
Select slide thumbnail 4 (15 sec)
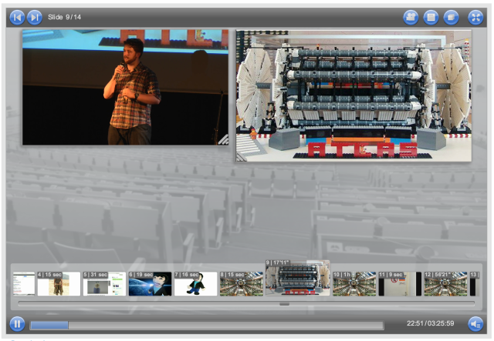coord(59,284)
